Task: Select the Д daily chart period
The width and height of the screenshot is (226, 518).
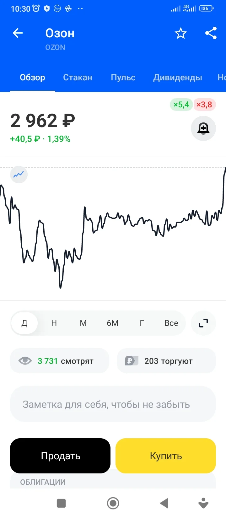Action: (24, 323)
